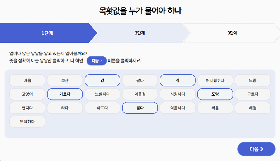The width and height of the screenshot is (280, 161).
Task: Select the word 타다
Action: click(65, 108)
